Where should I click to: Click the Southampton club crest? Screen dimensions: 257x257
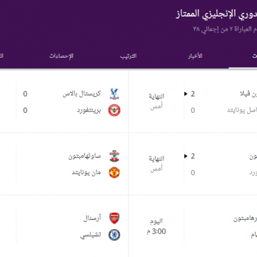pyautogui.click(x=114, y=156)
